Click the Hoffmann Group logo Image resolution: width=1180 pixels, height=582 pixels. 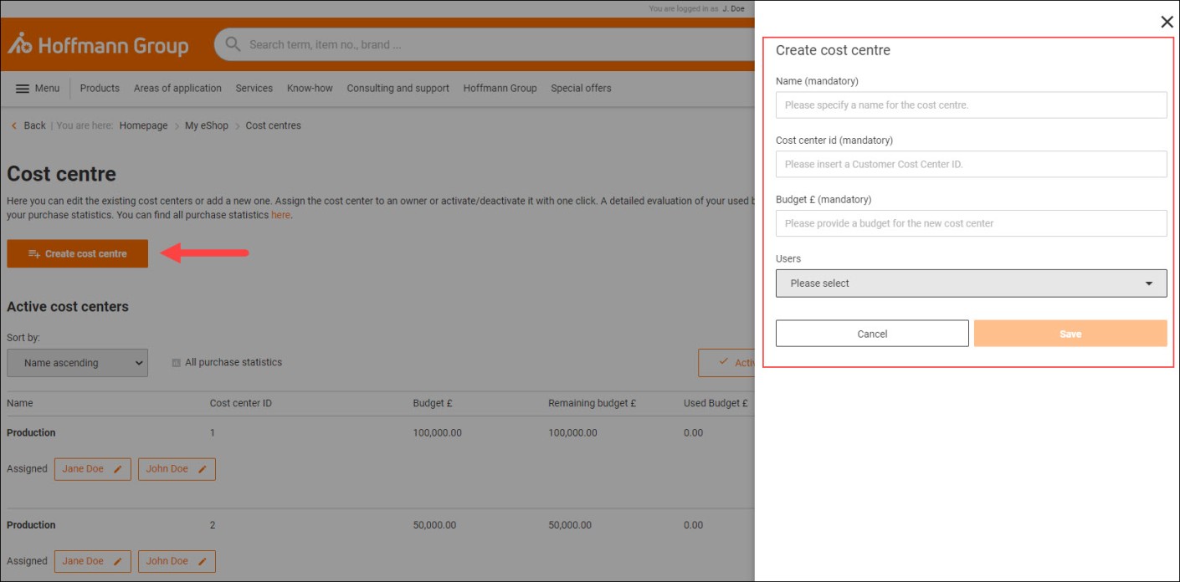98,45
